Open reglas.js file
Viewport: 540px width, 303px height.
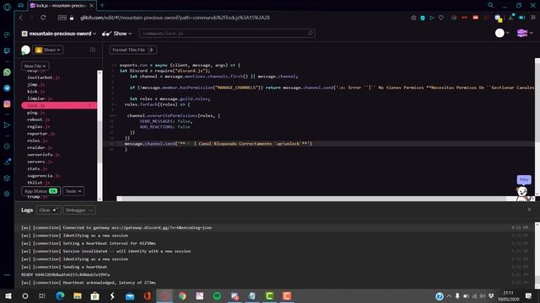[x=39, y=126]
